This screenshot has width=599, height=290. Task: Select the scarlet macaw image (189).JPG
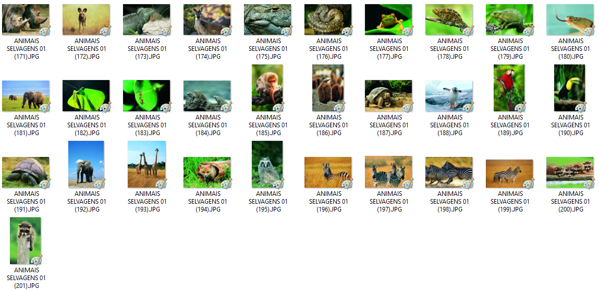click(x=509, y=88)
